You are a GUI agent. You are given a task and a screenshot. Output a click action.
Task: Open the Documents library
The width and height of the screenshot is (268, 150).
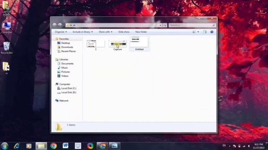click(67, 63)
